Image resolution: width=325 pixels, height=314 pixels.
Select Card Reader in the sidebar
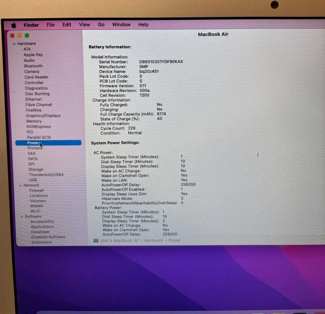coord(36,77)
